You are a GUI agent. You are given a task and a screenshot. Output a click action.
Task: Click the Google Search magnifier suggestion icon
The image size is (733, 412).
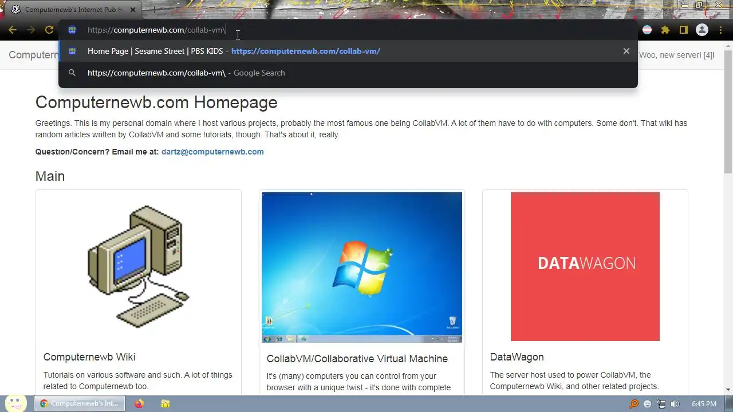(72, 73)
